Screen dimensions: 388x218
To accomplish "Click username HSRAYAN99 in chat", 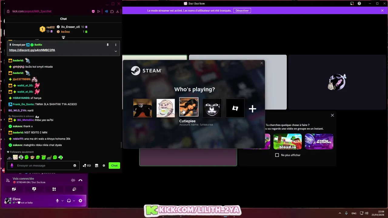I will coord(21,98).
